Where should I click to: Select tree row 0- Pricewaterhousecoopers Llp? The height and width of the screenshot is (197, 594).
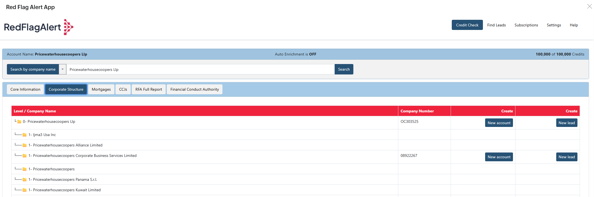[x=295, y=123]
